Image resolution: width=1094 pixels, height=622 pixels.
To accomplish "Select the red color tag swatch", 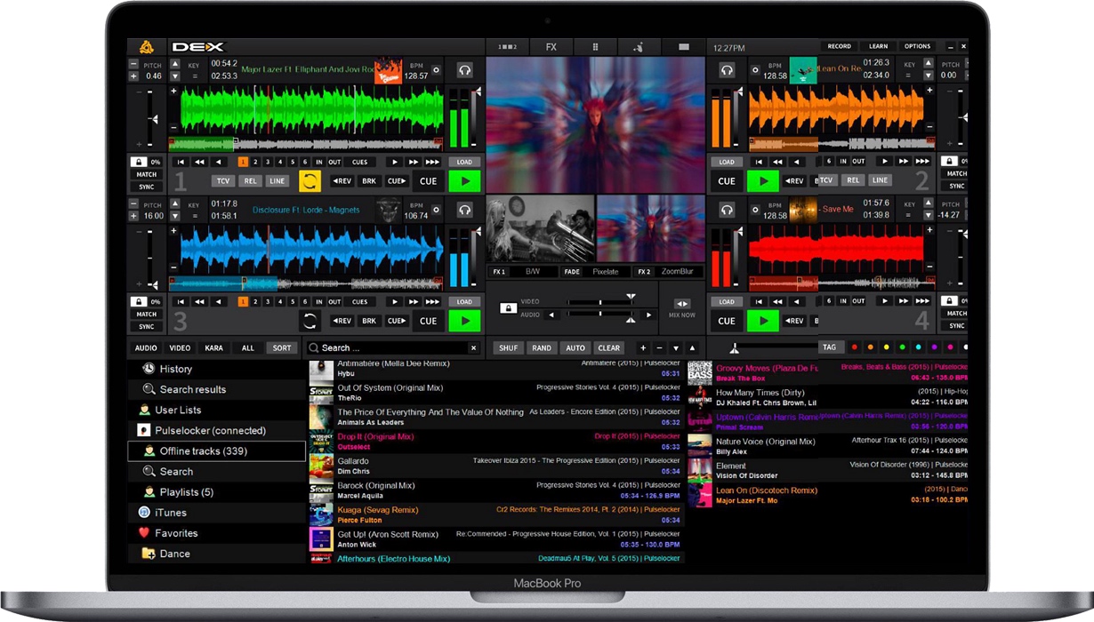I will click(x=855, y=347).
